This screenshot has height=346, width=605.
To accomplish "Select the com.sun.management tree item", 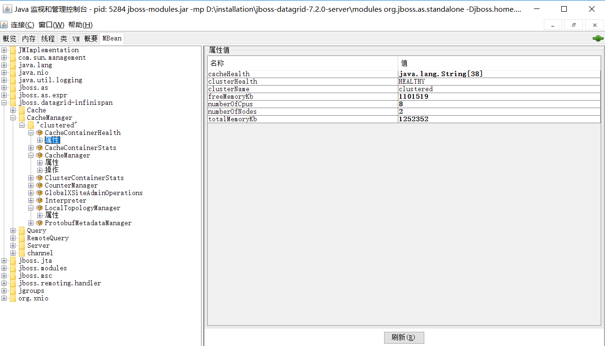I will tap(52, 58).
